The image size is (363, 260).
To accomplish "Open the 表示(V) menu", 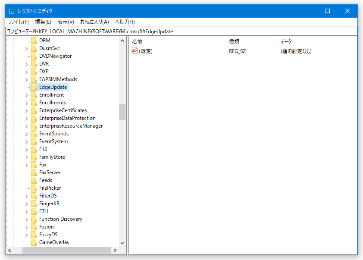I will tap(66, 22).
